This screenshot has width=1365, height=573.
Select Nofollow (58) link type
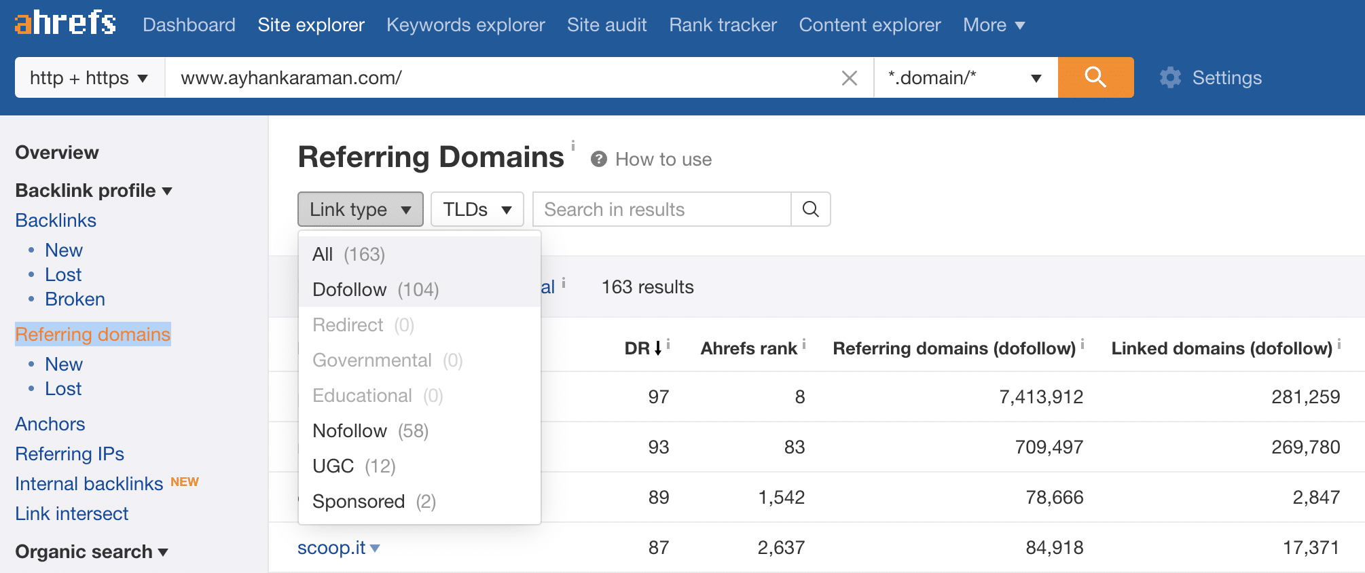click(420, 430)
